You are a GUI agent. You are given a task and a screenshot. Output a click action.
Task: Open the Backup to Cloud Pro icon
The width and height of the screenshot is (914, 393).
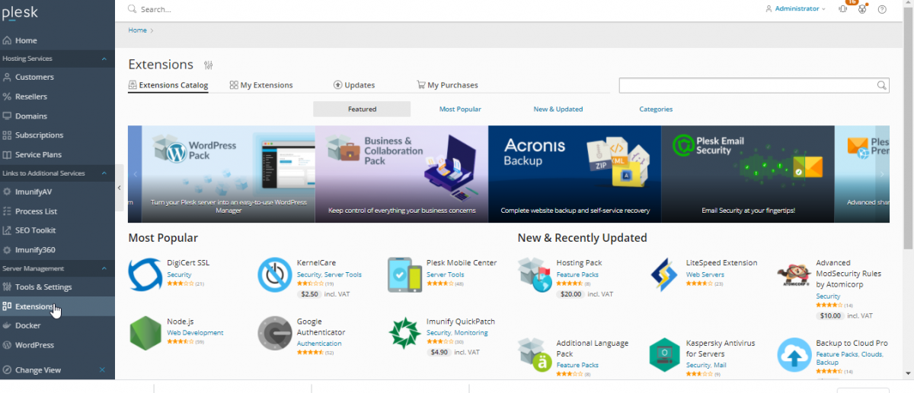[x=794, y=355]
